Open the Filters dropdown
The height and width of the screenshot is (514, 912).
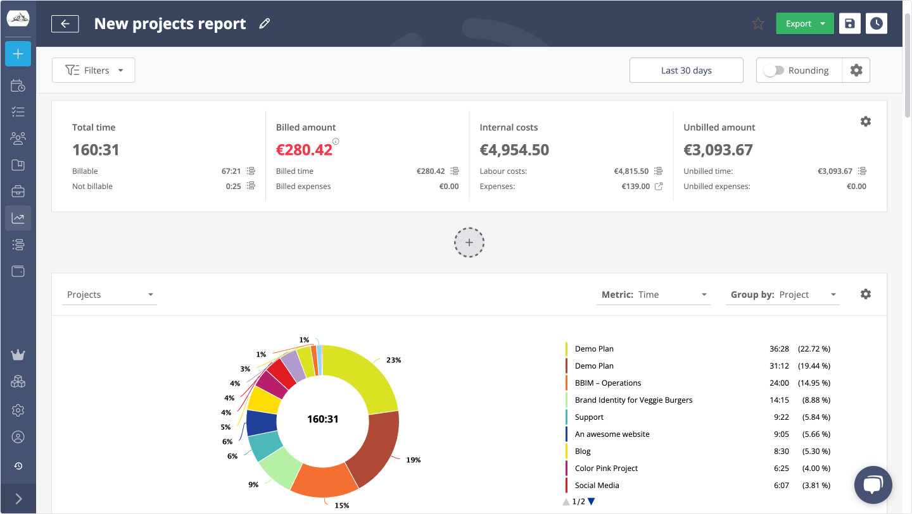point(93,70)
